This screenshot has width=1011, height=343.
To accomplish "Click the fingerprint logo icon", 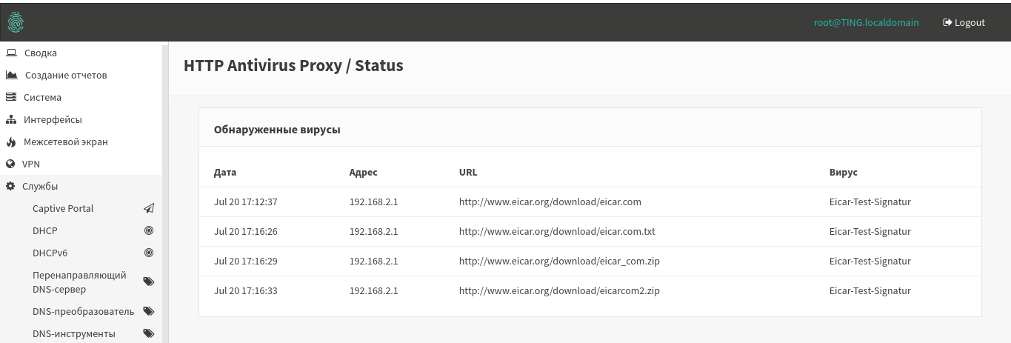I will click(x=16, y=22).
